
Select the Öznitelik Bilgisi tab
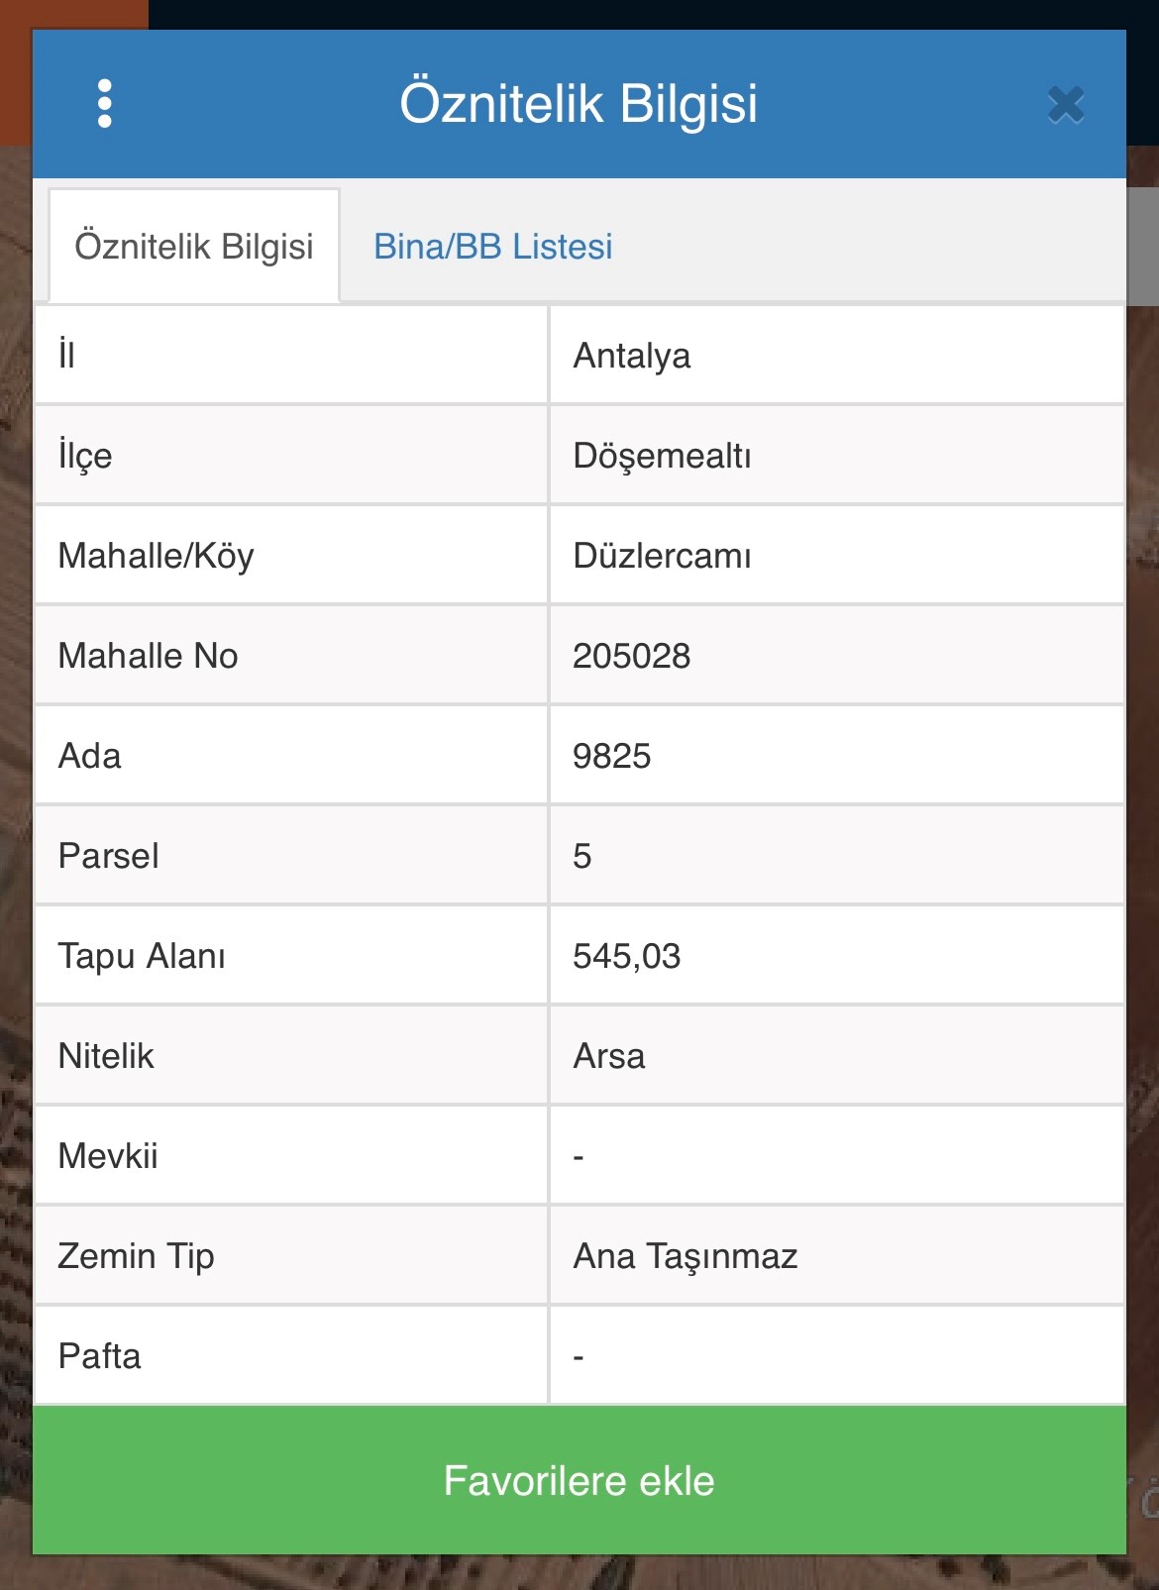[194, 247]
